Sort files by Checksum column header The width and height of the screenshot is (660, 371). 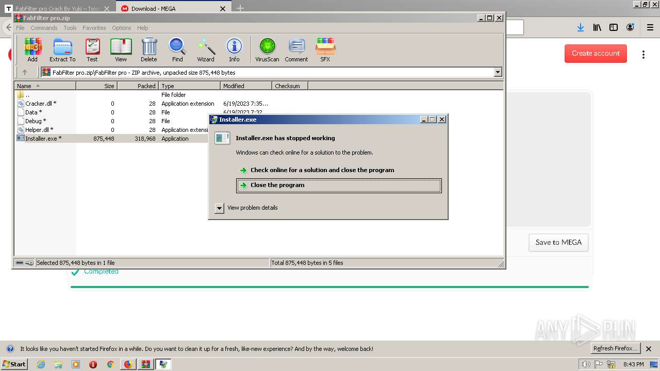coord(290,86)
